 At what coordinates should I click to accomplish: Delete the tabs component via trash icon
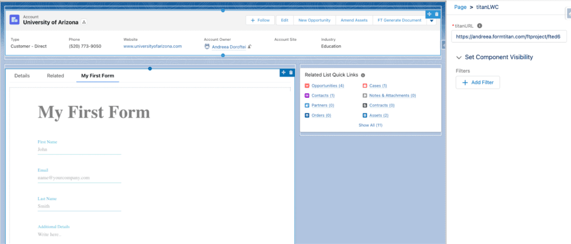coord(291,73)
